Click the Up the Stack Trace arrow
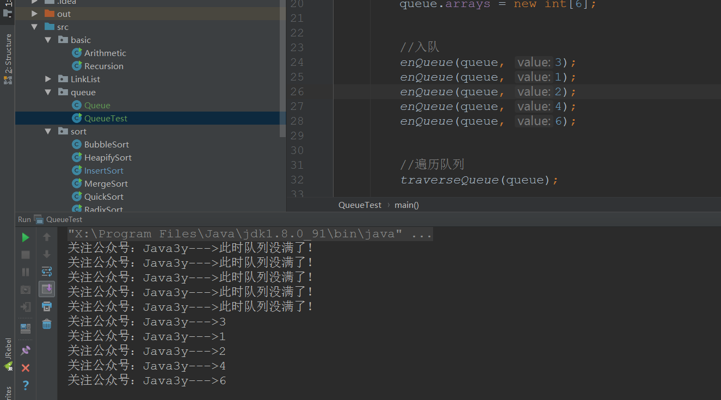Viewport: 721px width, 400px height. pyautogui.click(x=47, y=237)
